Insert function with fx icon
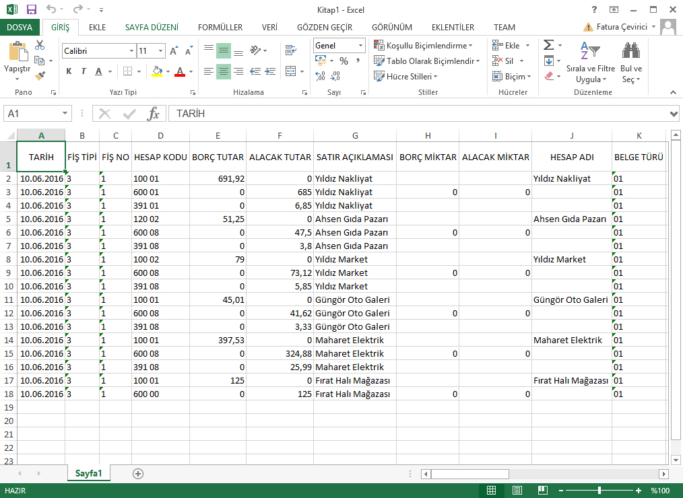The height and width of the screenshot is (498, 683). click(154, 114)
